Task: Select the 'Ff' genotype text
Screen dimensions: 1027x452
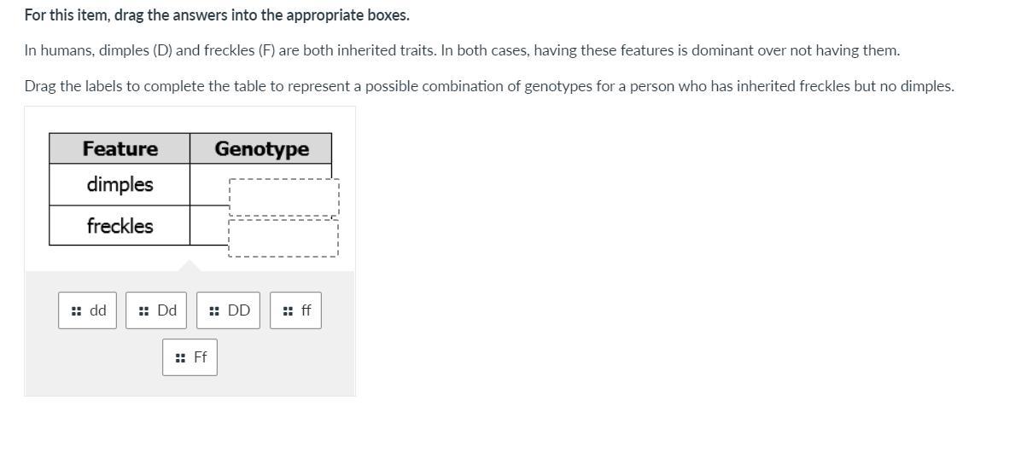Action: point(201,357)
